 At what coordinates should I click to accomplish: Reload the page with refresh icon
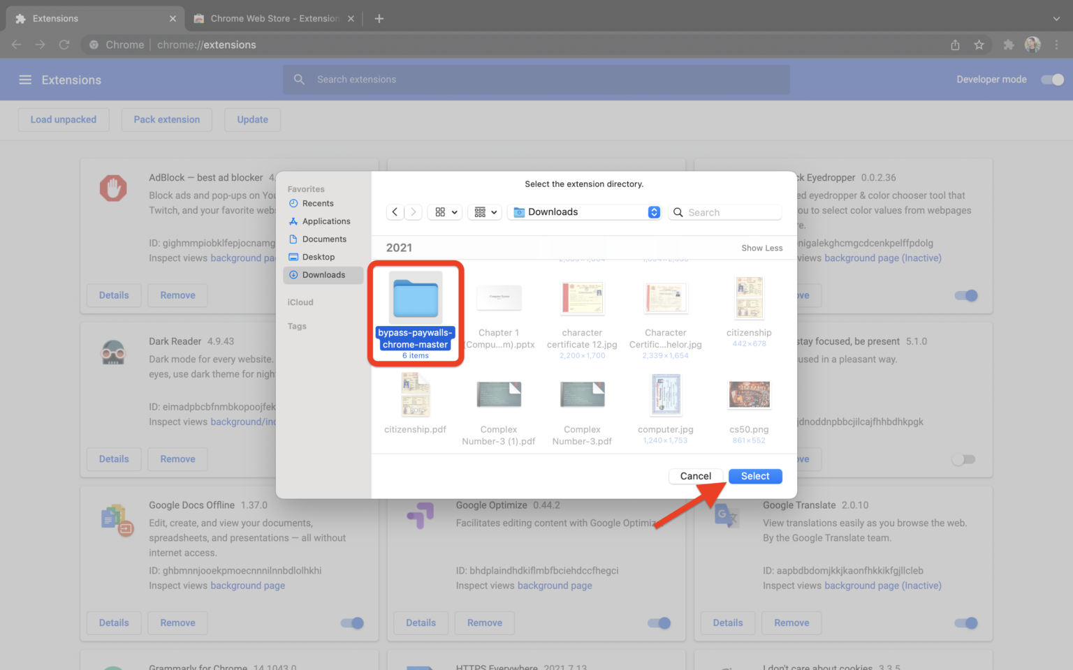click(64, 45)
